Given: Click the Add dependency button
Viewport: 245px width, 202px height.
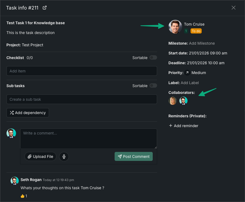Looking at the screenshot, I should [x=28, y=113].
